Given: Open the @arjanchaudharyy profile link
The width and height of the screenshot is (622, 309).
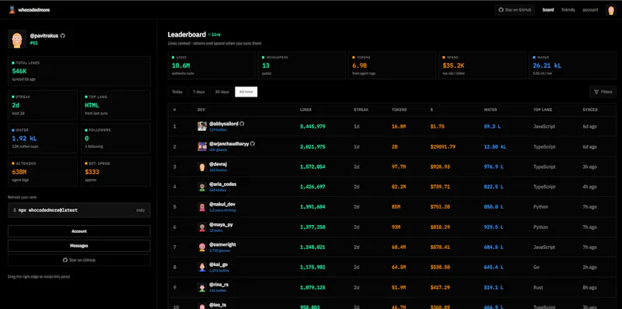Looking at the screenshot, I should point(229,144).
